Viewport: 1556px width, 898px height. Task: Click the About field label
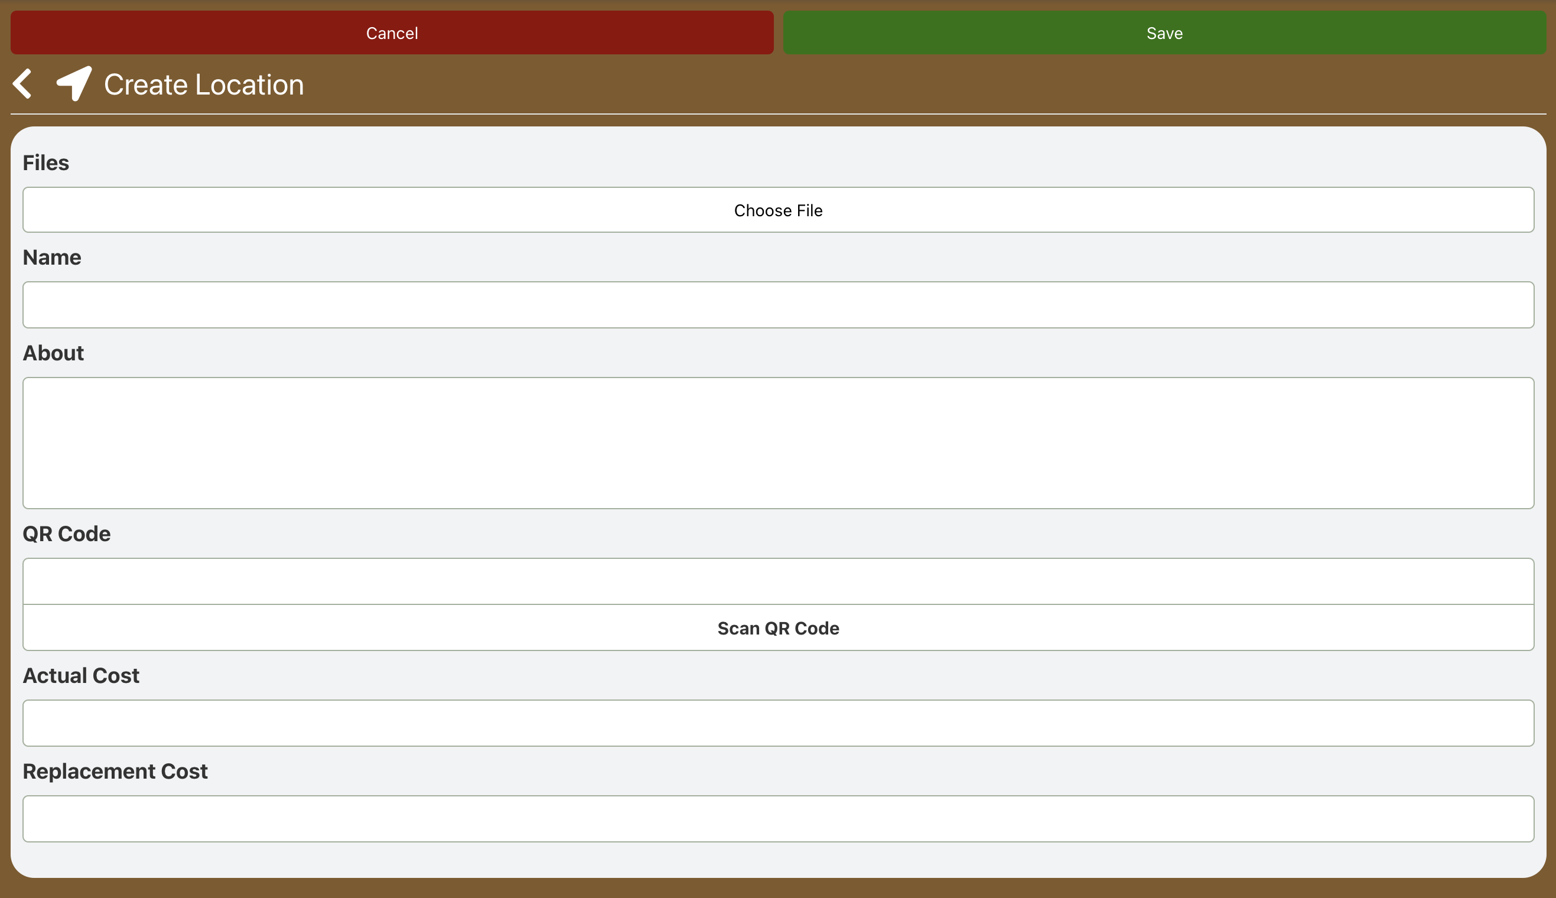click(53, 353)
